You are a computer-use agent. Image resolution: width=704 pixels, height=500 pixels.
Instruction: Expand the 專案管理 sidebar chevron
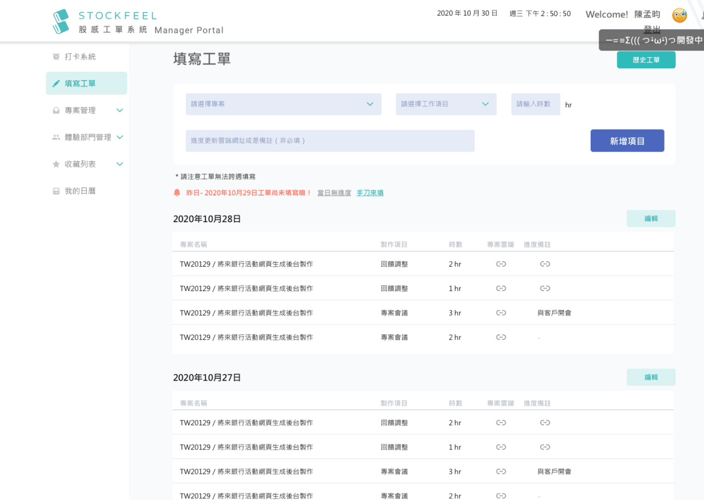pyautogui.click(x=119, y=111)
